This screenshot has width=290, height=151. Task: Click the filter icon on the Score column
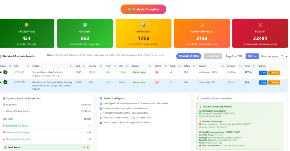click(x=254, y=66)
